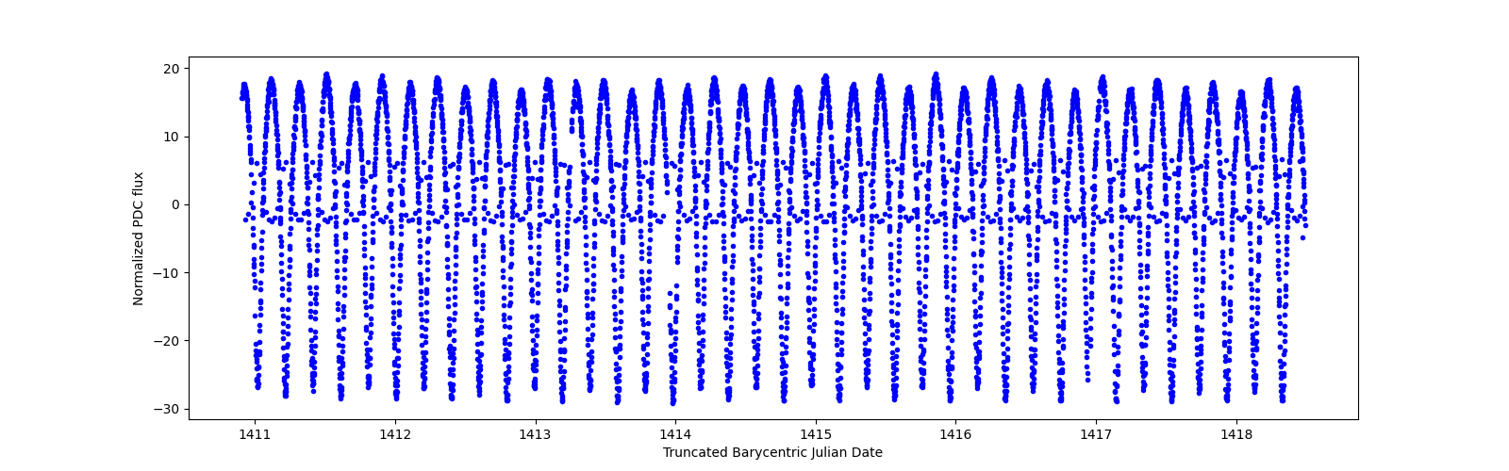The width and height of the screenshot is (1509, 471).
Task: Click the y-axis label 'Normalized PDC flux'
Action: (x=139, y=238)
